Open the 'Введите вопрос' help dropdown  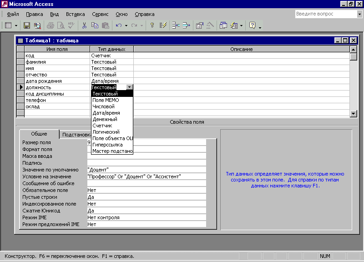[x=359, y=14]
